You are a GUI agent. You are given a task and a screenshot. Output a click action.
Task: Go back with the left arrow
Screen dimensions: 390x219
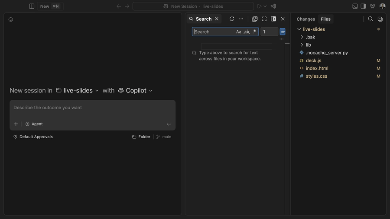coord(119,6)
